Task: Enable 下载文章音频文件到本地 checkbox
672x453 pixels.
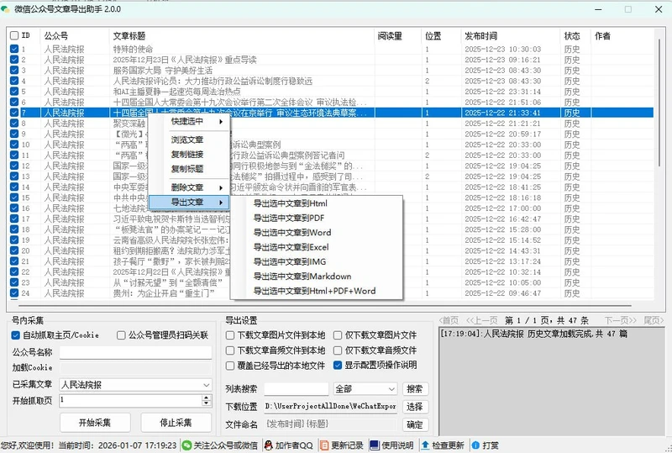Action: pos(230,350)
